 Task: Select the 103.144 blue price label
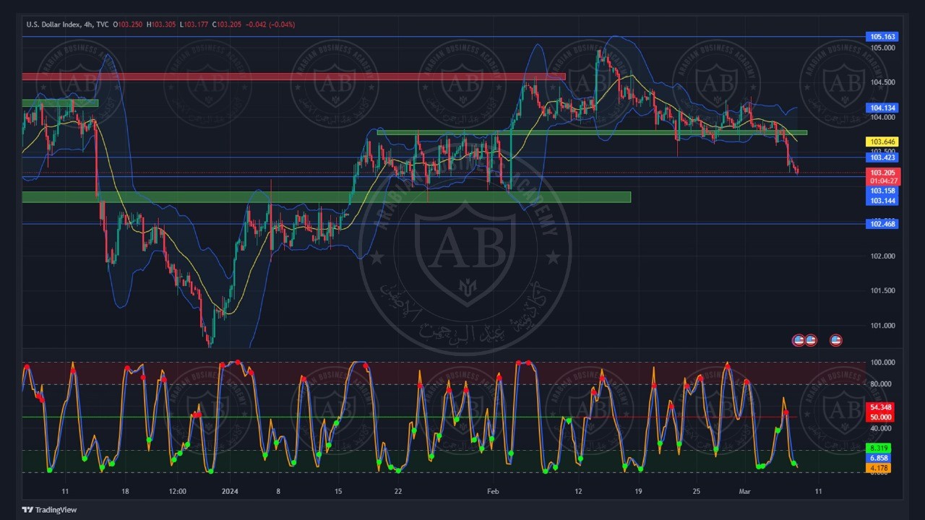tap(882, 200)
